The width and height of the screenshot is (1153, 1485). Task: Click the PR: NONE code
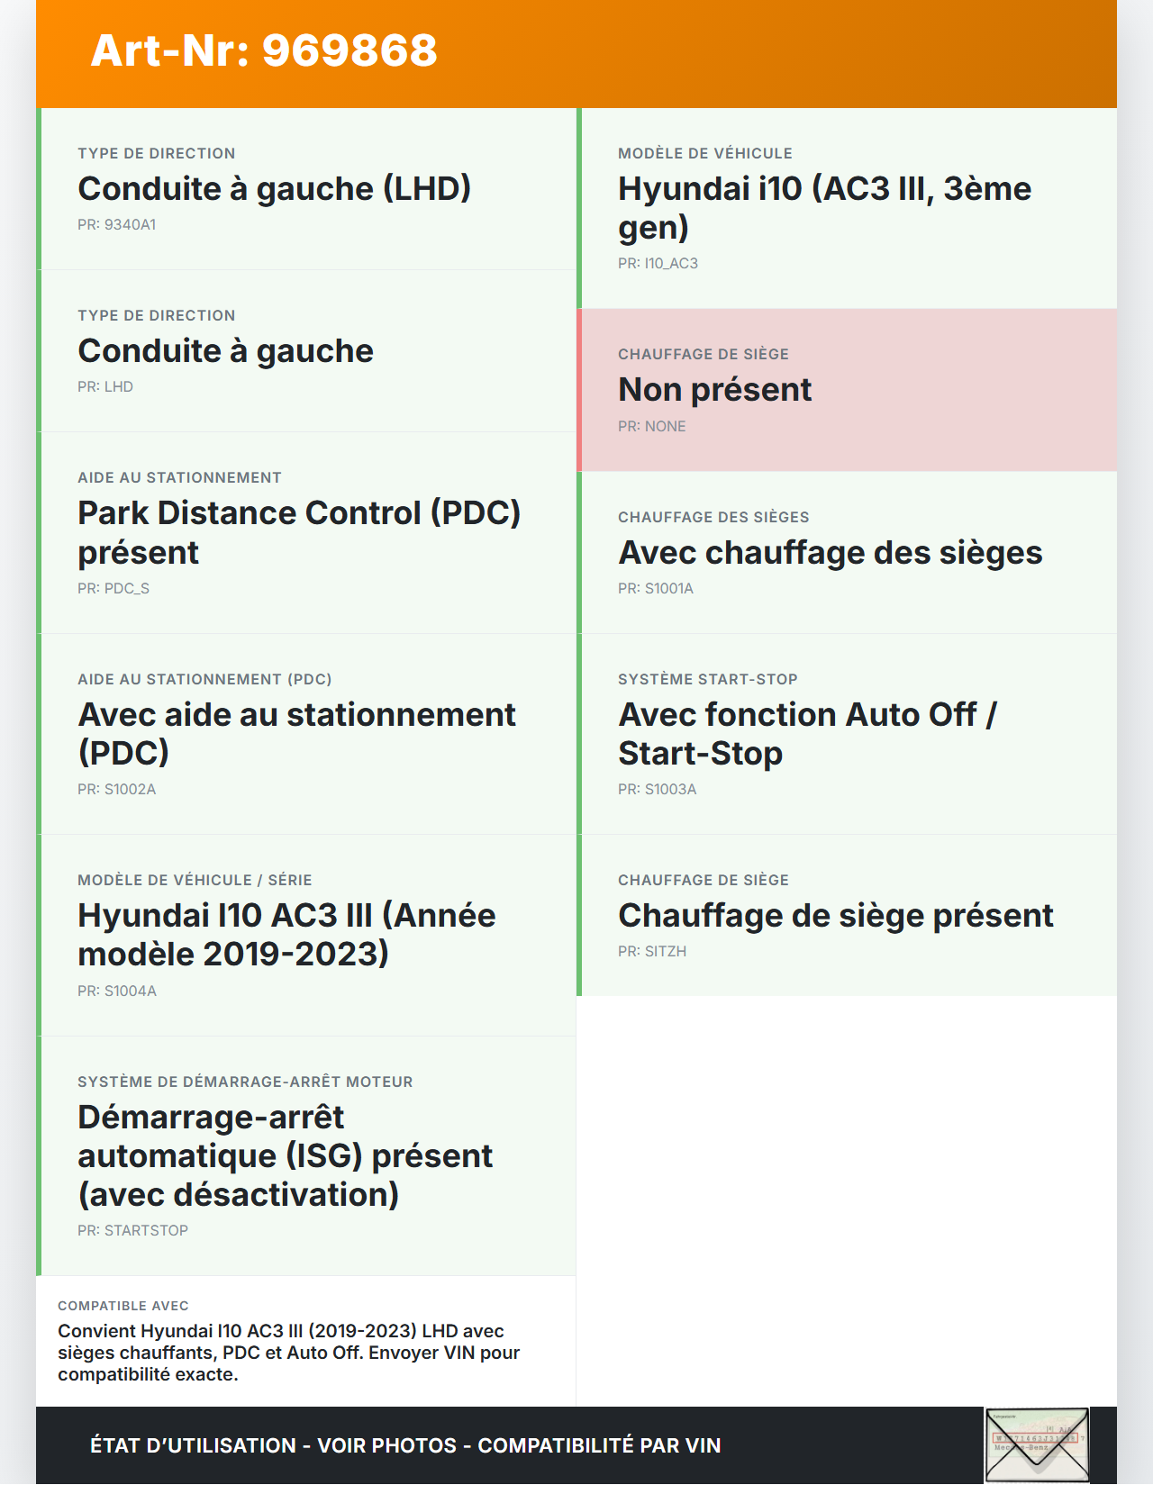[652, 427]
